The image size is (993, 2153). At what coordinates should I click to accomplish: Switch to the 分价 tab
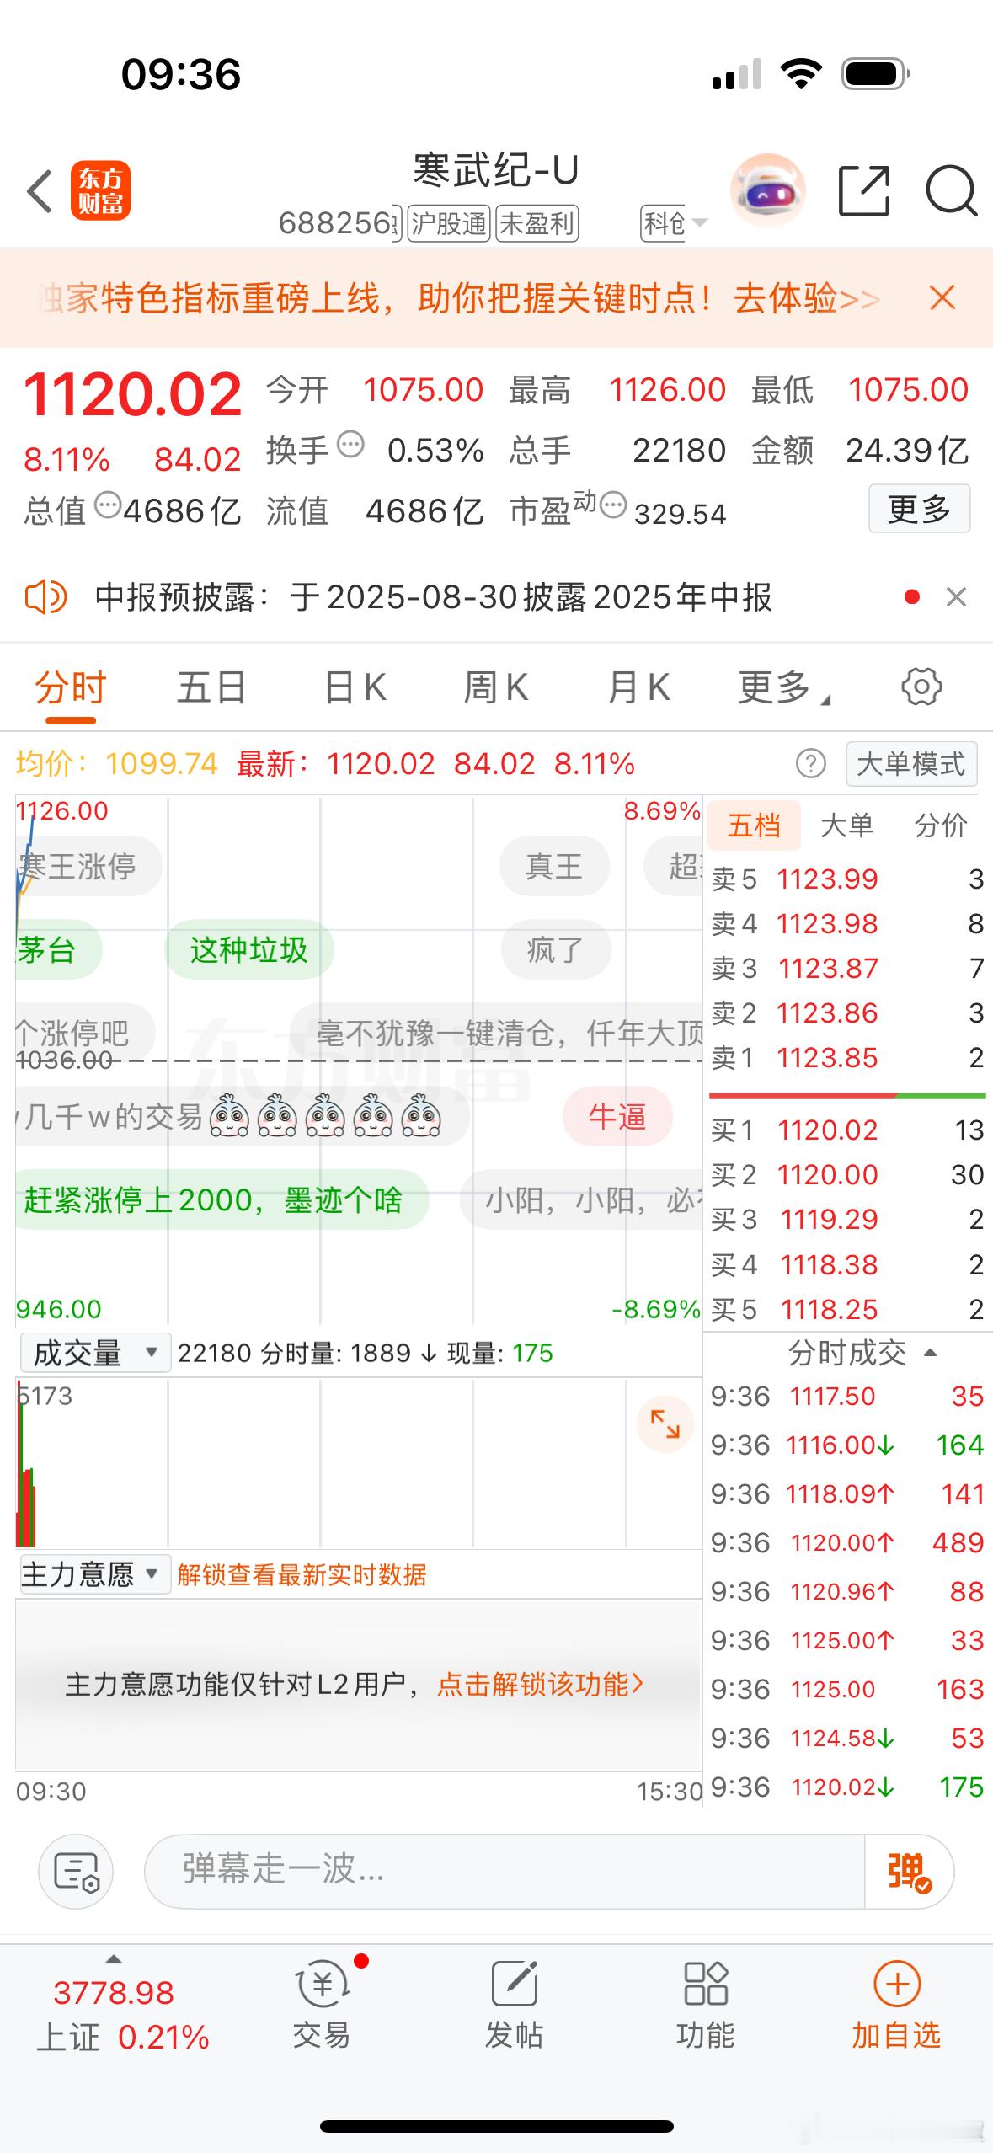point(941,825)
